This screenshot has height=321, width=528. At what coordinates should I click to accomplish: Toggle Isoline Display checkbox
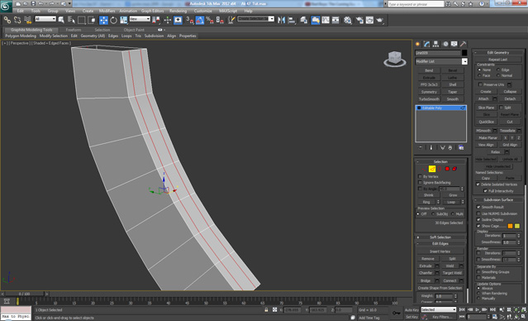point(478,219)
